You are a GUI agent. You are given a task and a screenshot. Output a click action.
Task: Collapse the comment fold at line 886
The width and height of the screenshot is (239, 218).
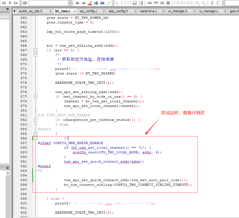point(35,138)
